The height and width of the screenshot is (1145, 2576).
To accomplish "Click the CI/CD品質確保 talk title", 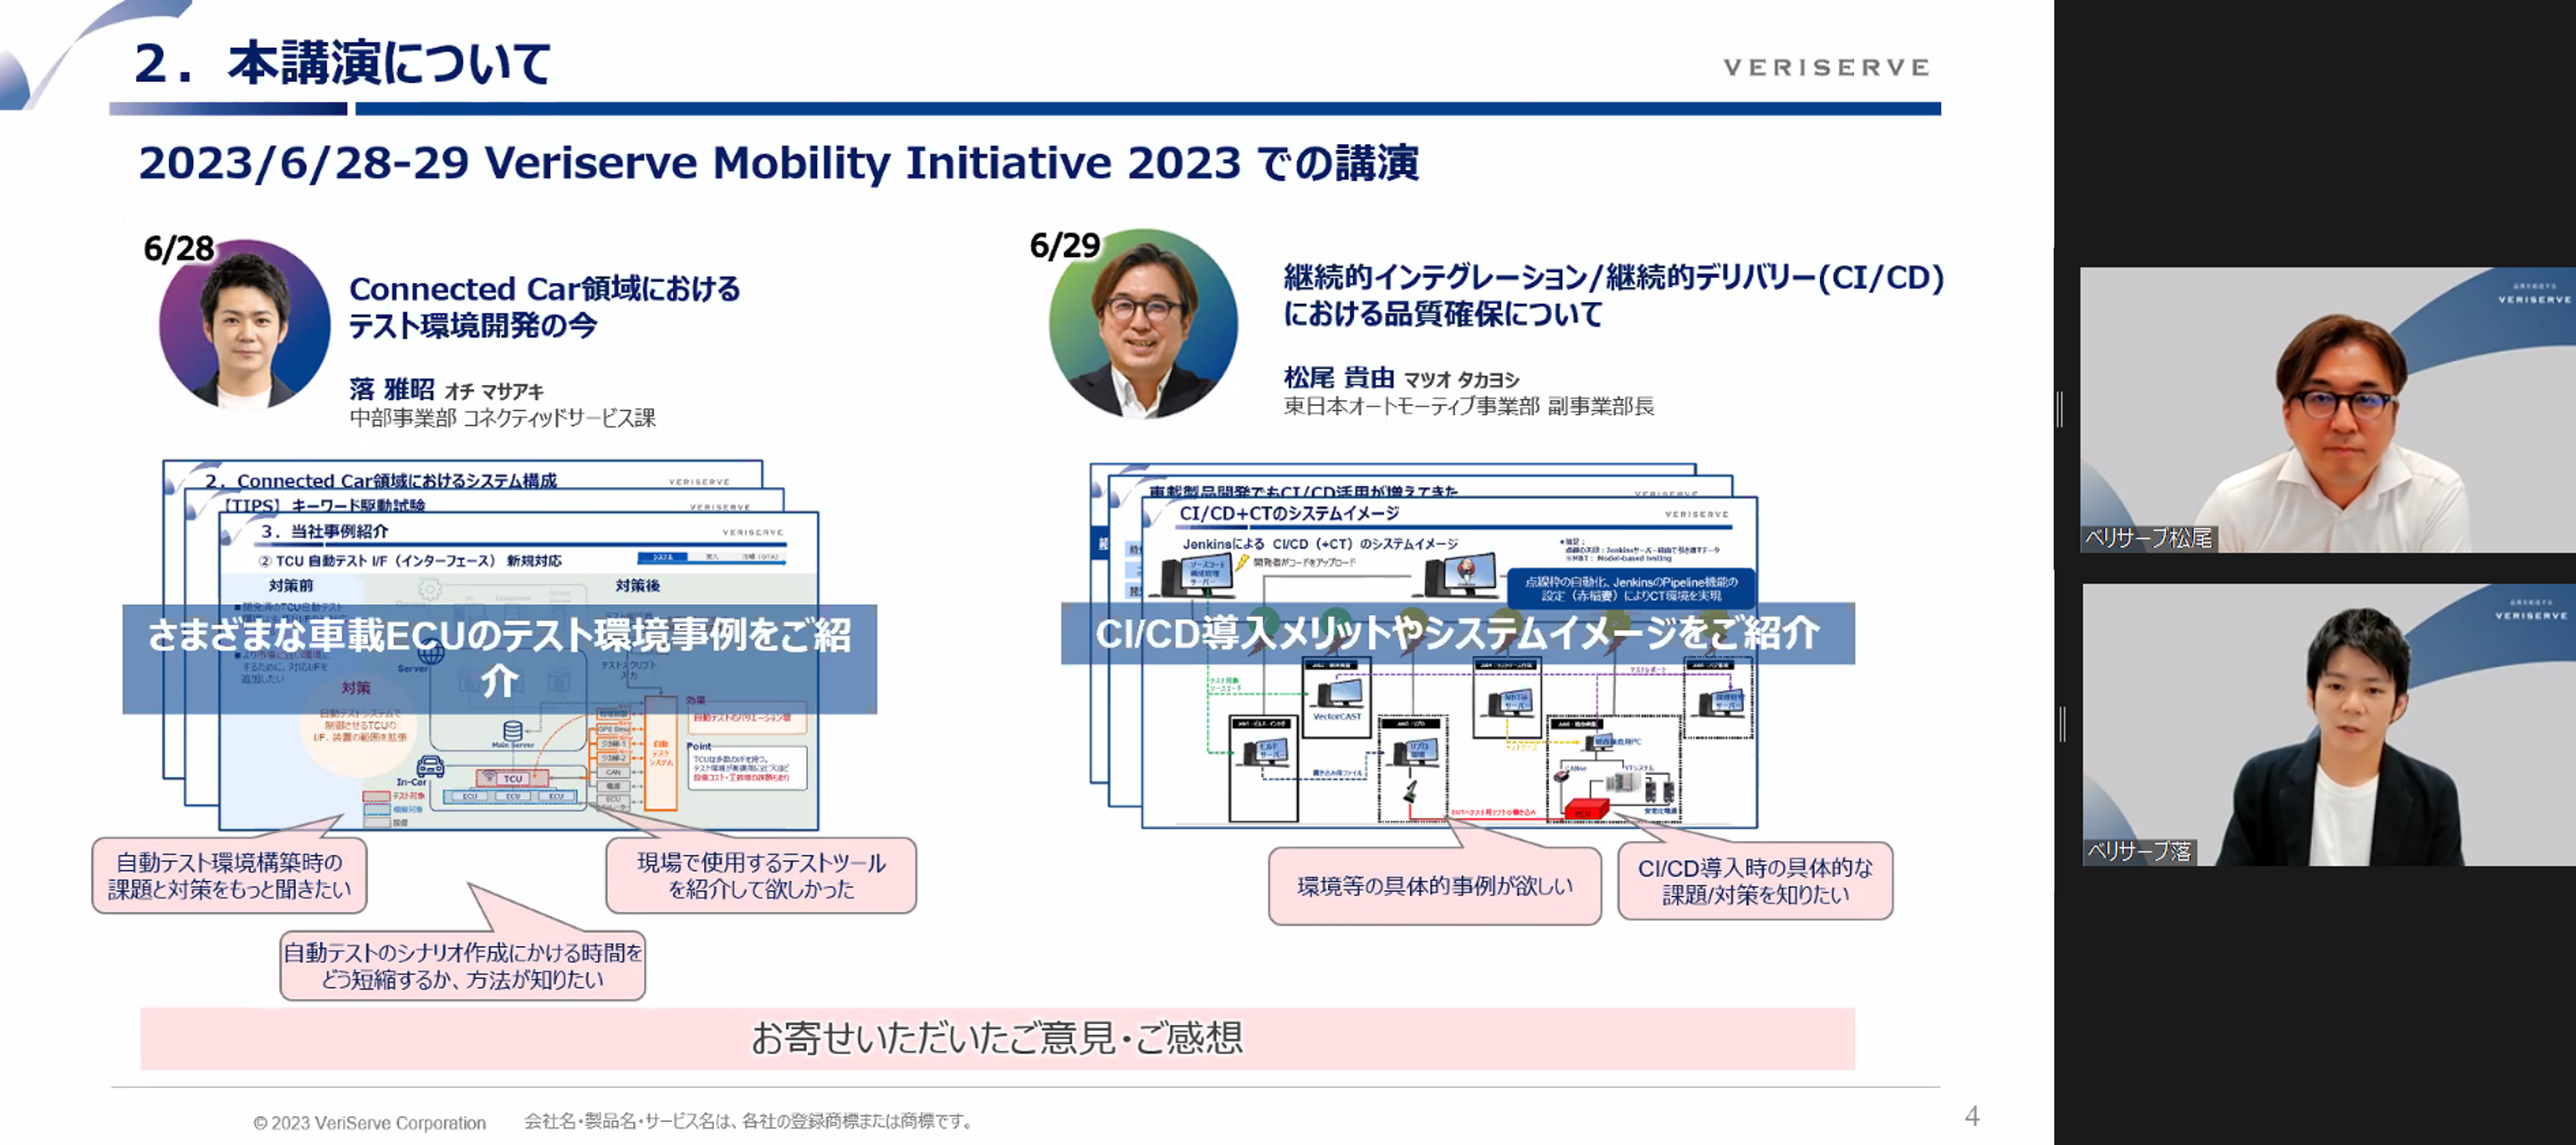I will click(x=1613, y=295).
